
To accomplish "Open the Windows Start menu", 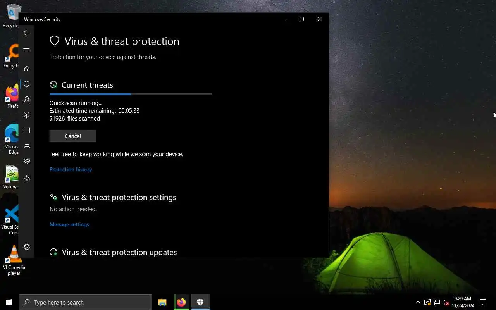I will pos(9,302).
